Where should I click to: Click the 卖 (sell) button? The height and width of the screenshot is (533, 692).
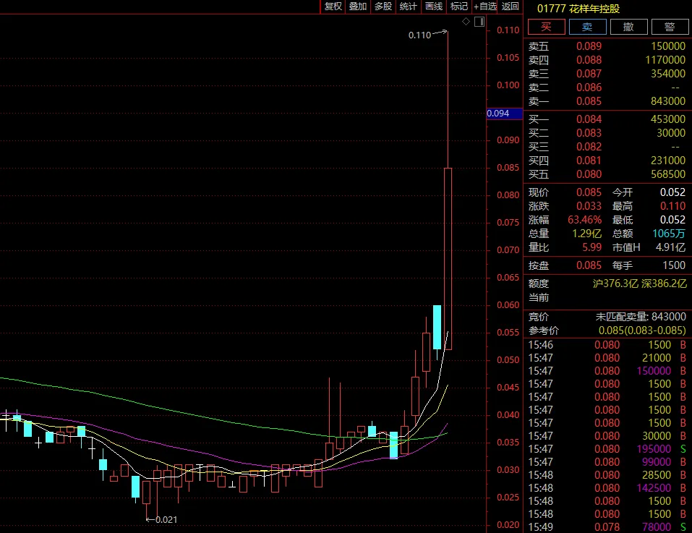tap(587, 27)
